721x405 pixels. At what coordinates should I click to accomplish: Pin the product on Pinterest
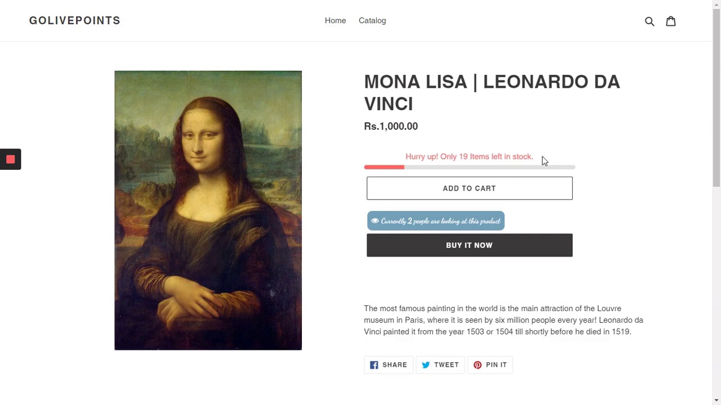(490, 365)
